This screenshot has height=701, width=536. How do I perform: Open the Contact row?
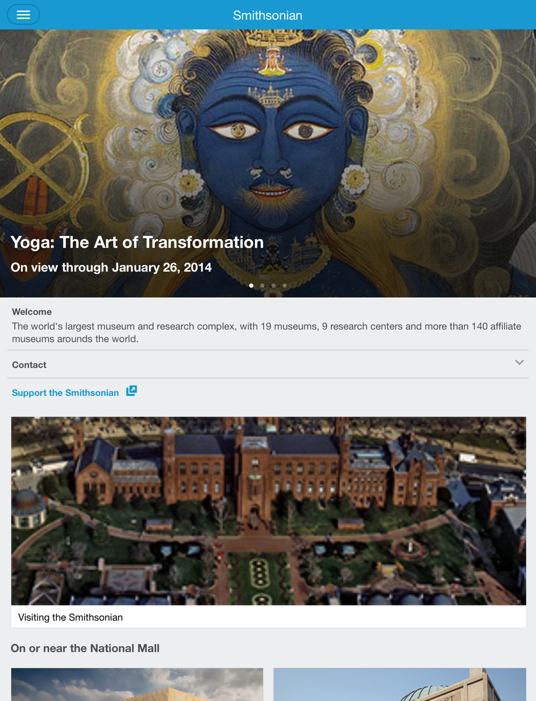[x=268, y=364]
